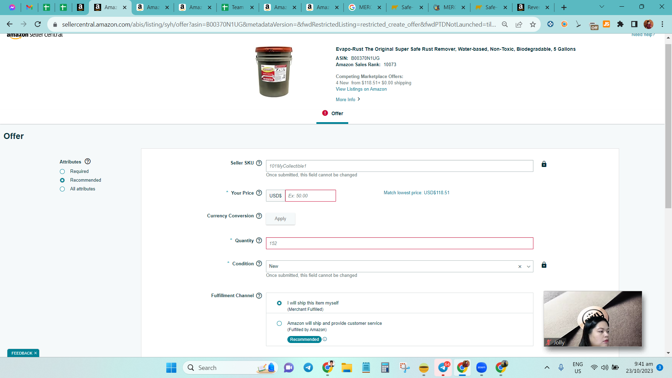Click the Windows taskbar Search box
Viewport: 672px width, 378px height.
click(230, 368)
